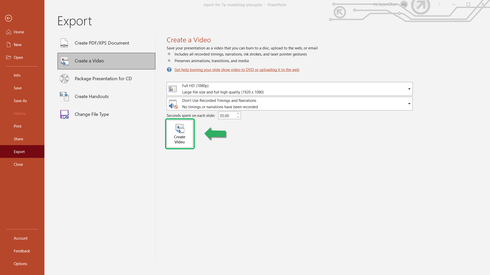Open the Info tab
Viewport: 490px width, 275px height.
(22, 75)
